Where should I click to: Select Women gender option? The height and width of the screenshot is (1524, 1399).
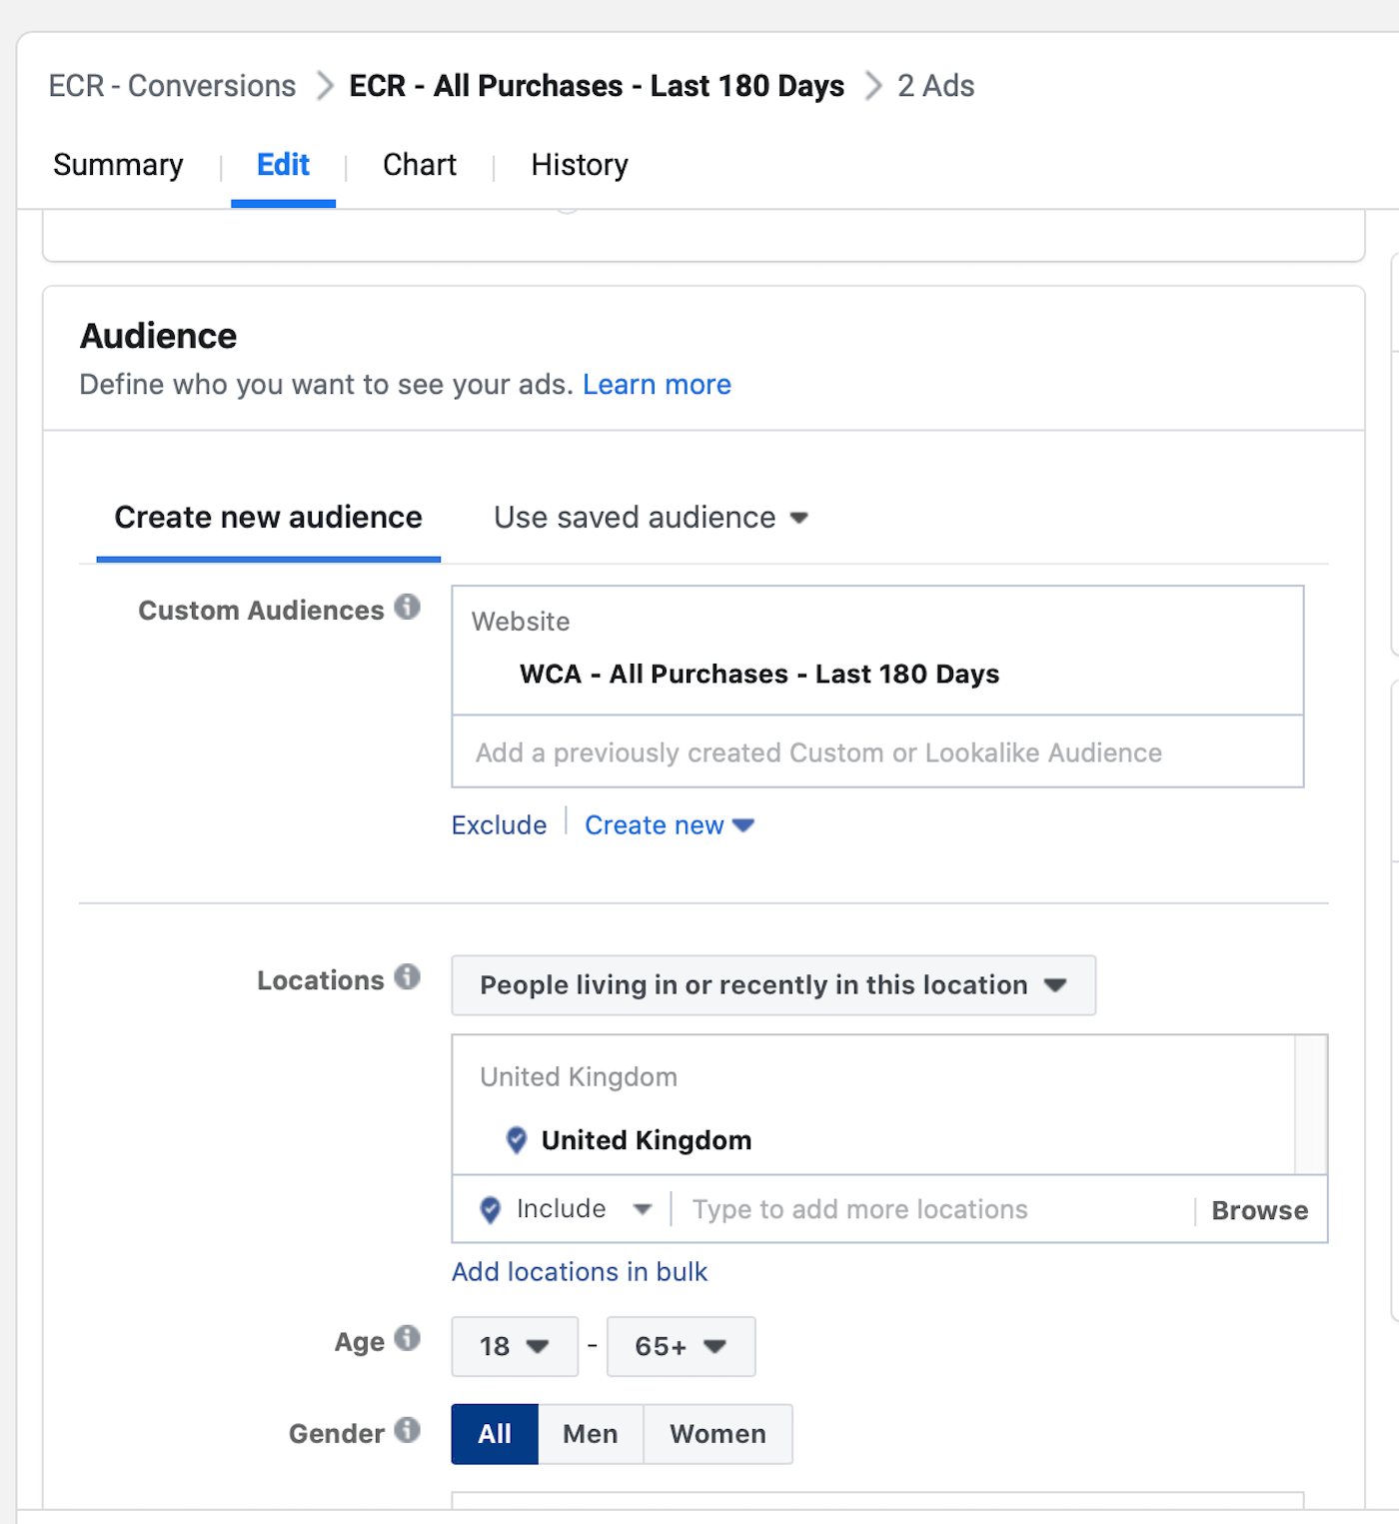pyautogui.click(x=717, y=1434)
